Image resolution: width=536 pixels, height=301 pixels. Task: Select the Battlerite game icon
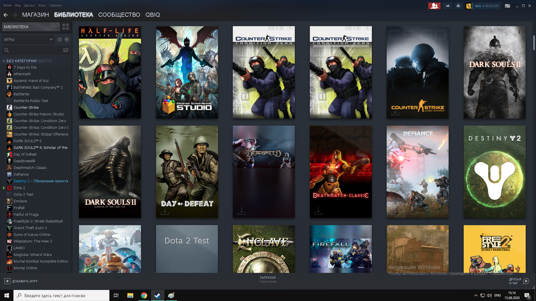(x=9, y=94)
